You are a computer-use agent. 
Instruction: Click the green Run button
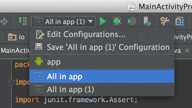(x=103, y=21)
